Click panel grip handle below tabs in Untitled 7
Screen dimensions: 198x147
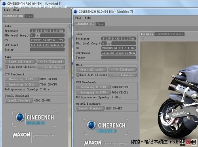76,28
